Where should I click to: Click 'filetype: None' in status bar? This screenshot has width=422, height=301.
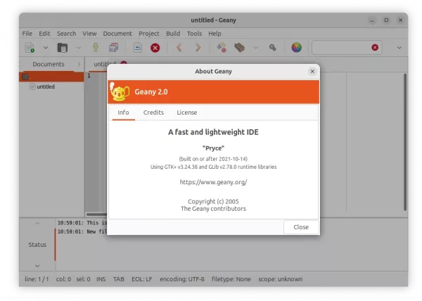pos(231,279)
